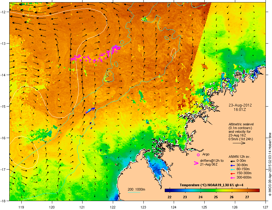This screenshot has height=210, width=272.
Task: Click the '26' tick label under color bar
Action: point(232,197)
